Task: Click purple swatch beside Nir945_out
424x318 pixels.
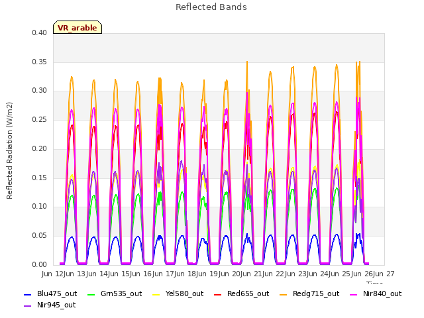Action: click(28, 306)
